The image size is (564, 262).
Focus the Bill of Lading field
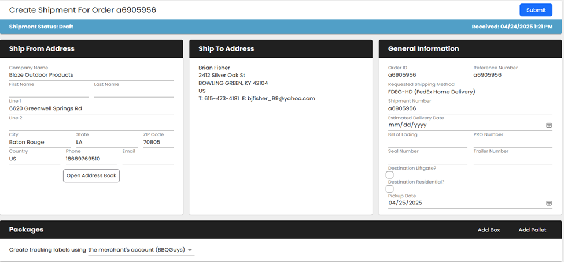click(x=427, y=142)
